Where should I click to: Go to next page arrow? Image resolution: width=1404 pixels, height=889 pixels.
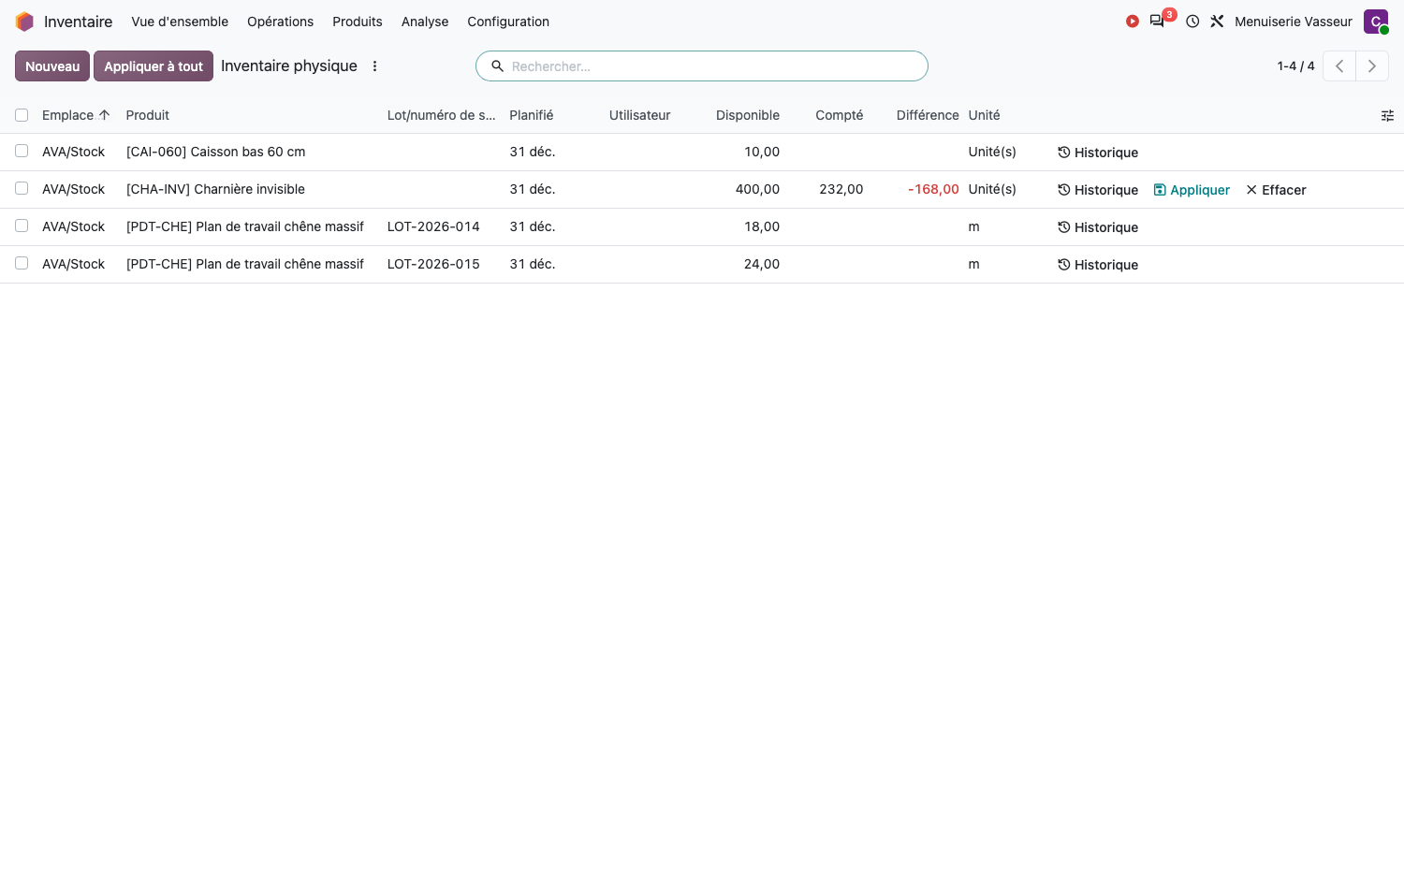tap(1372, 66)
